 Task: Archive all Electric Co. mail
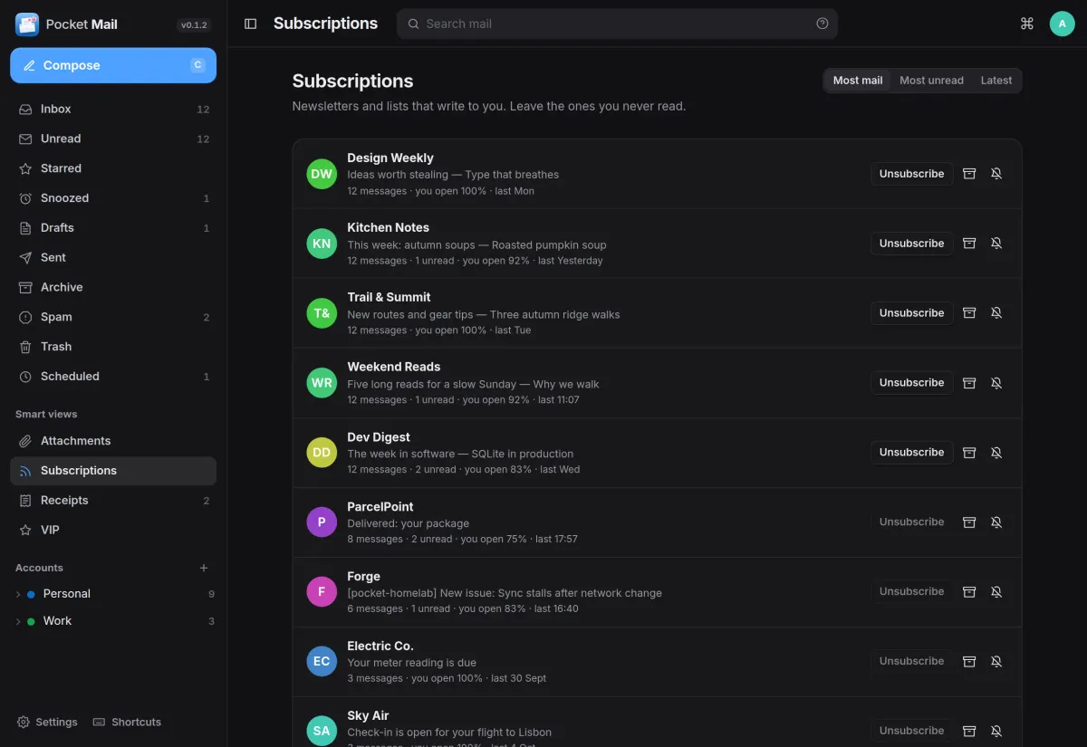969,662
